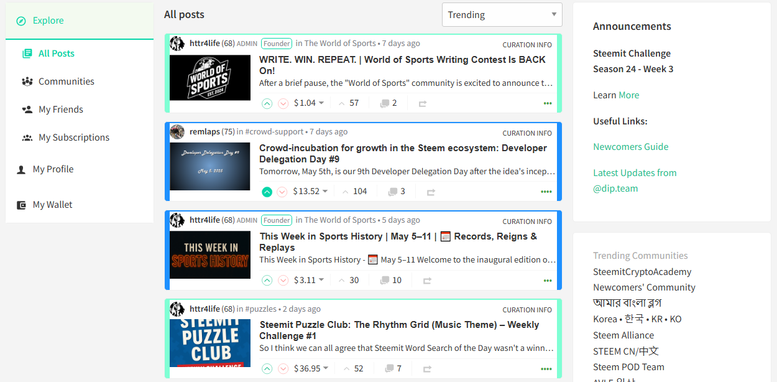Open comments icon showing 7 replies
This screenshot has width=777, height=382.
(393, 369)
